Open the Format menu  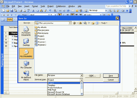click(x=35, y=6)
